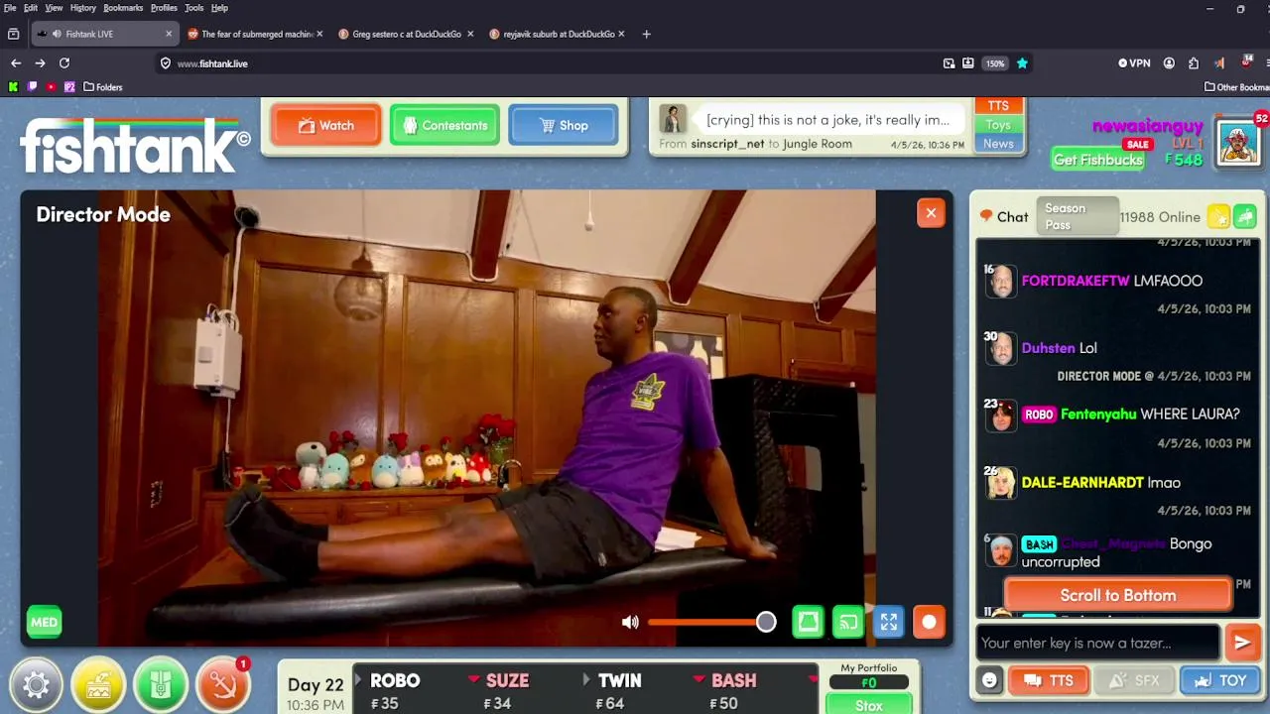Viewport: 1270px width, 714px height.
Task: Select the ROBO stock ticker
Action: [x=395, y=691]
